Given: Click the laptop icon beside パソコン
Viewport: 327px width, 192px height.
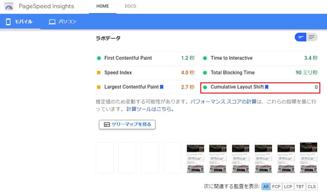Looking at the screenshot, I should 52,22.
